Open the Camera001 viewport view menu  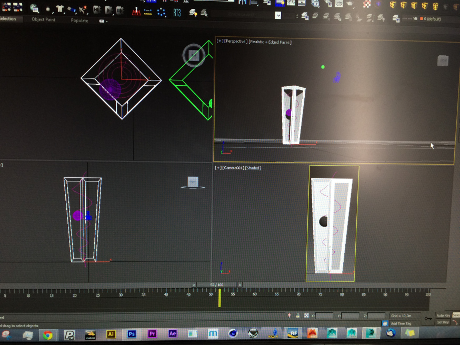pyautogui.click(x=234, y=168)
